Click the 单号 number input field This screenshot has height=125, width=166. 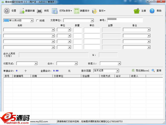pos(125,20)
